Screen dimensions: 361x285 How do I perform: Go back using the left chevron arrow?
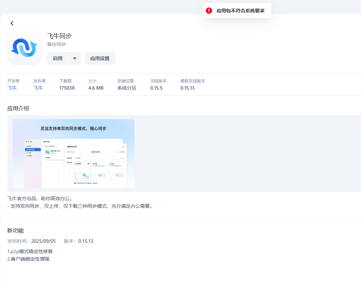12,23
